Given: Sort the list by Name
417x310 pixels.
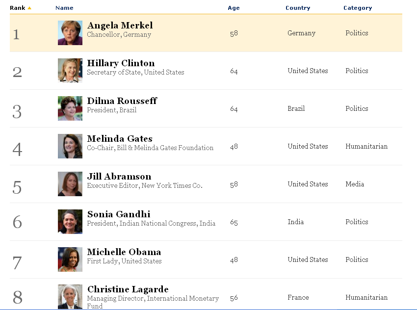Looking at the screenshot, I should coord(64,8).
